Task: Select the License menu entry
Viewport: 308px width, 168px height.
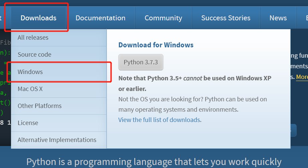Action: click(59, 123)
